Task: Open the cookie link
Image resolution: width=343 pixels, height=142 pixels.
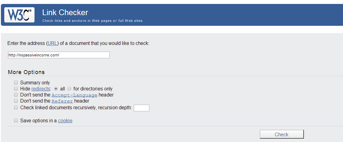Action: point(65,120)
